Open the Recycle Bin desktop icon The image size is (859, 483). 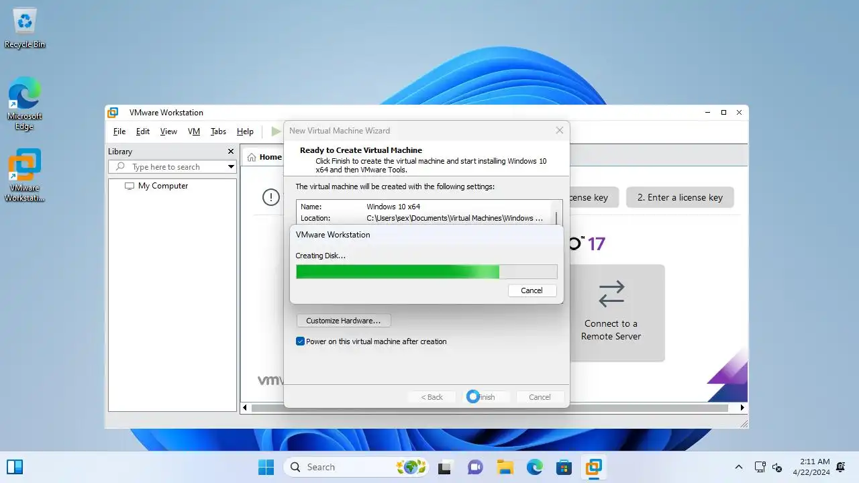pyautogui.click(x=25, y=28)
